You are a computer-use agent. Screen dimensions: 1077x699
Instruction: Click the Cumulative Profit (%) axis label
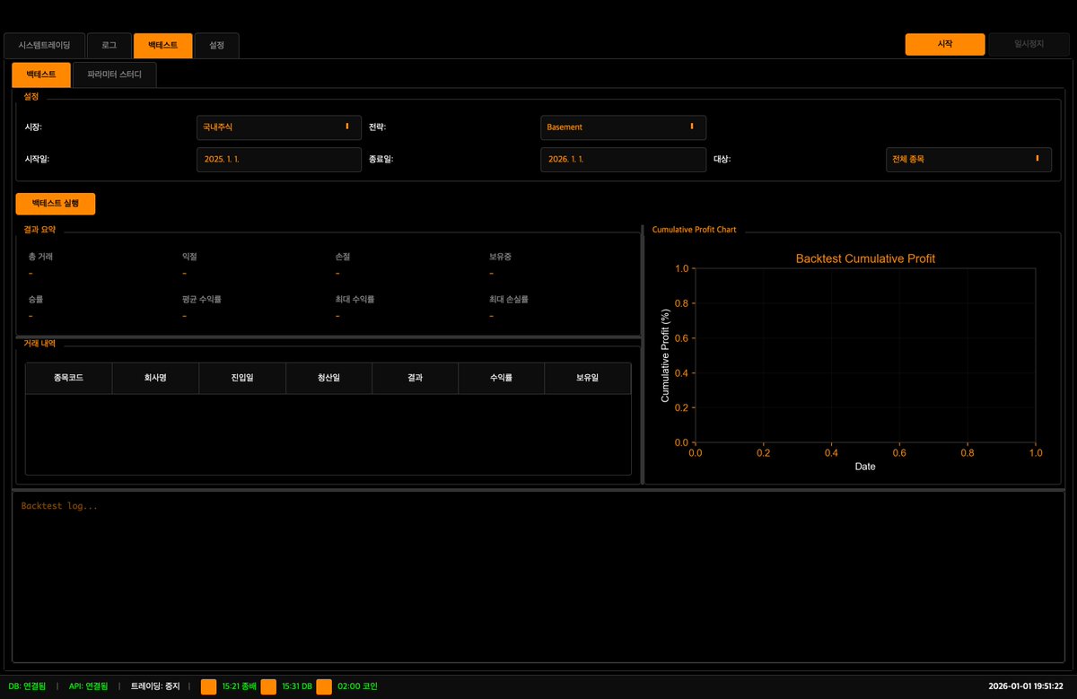[666, 355]
